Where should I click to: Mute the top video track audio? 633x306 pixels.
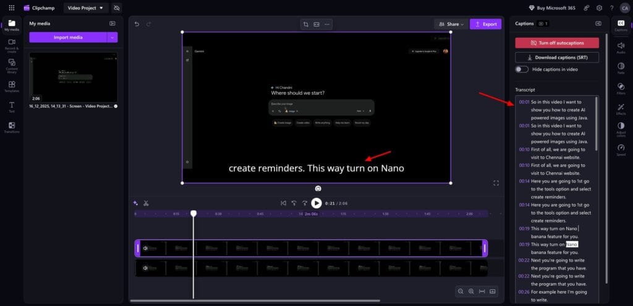click(x=145, y=248)
